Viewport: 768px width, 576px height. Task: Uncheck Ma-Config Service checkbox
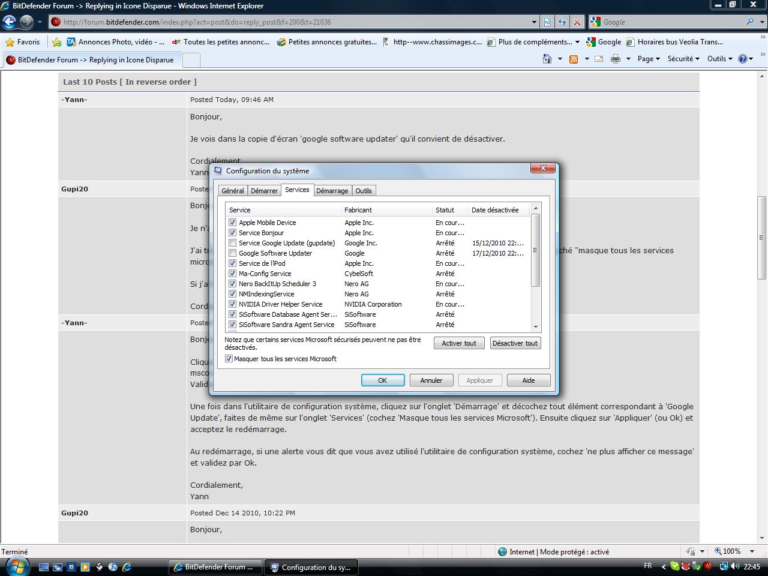click(x=232, y=274)
